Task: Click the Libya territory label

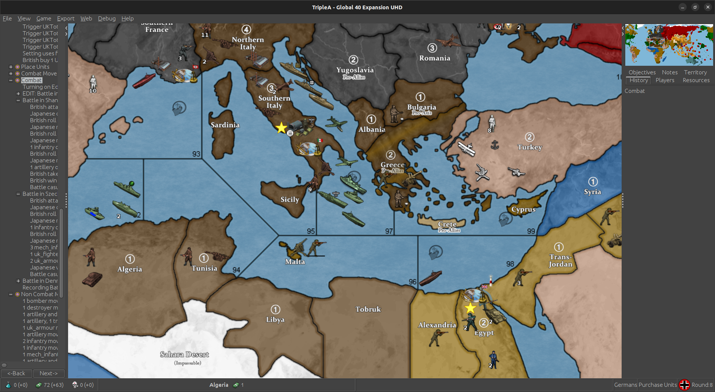Action: (275, 320)
